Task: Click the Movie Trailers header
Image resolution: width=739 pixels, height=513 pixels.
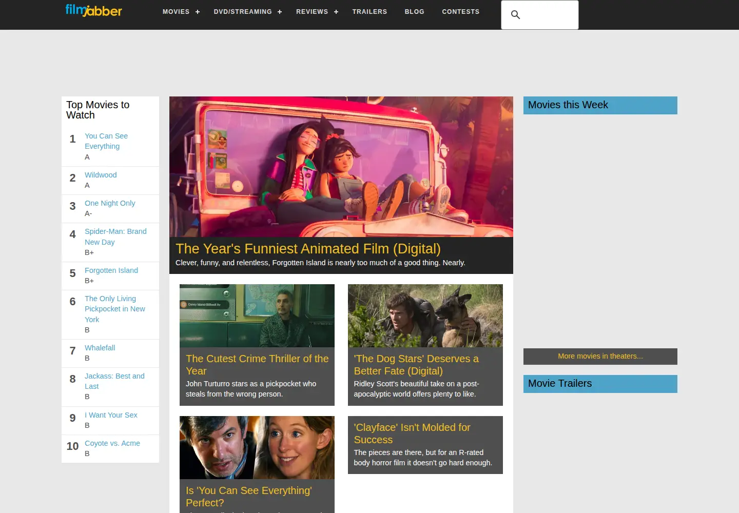Action: pos(600,384)
